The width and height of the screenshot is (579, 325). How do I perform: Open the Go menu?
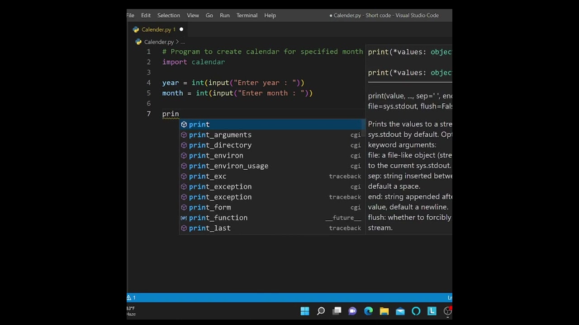209,15
